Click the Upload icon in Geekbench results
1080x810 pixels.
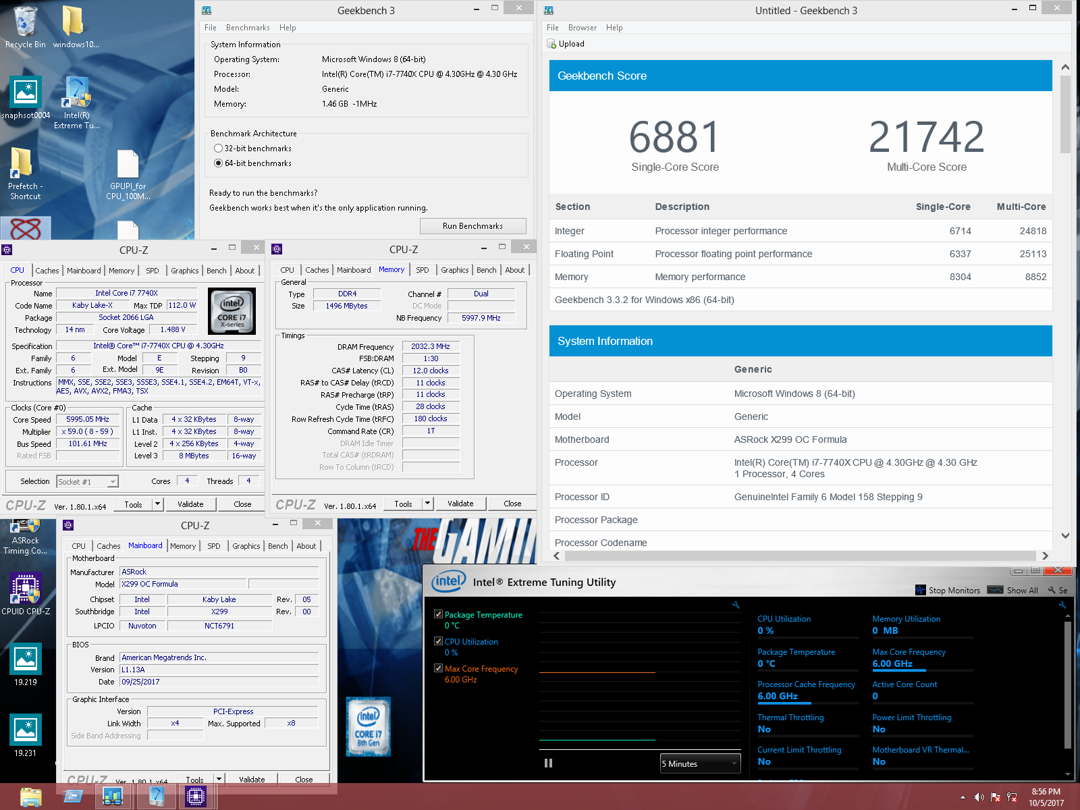point(551,44)
